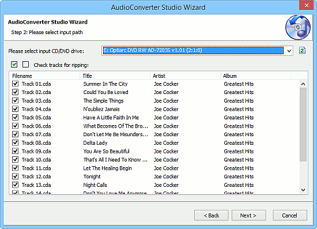Viewport: 317px width, 229px height.
Task: Sort by Title column header
Action: (115, 76)
